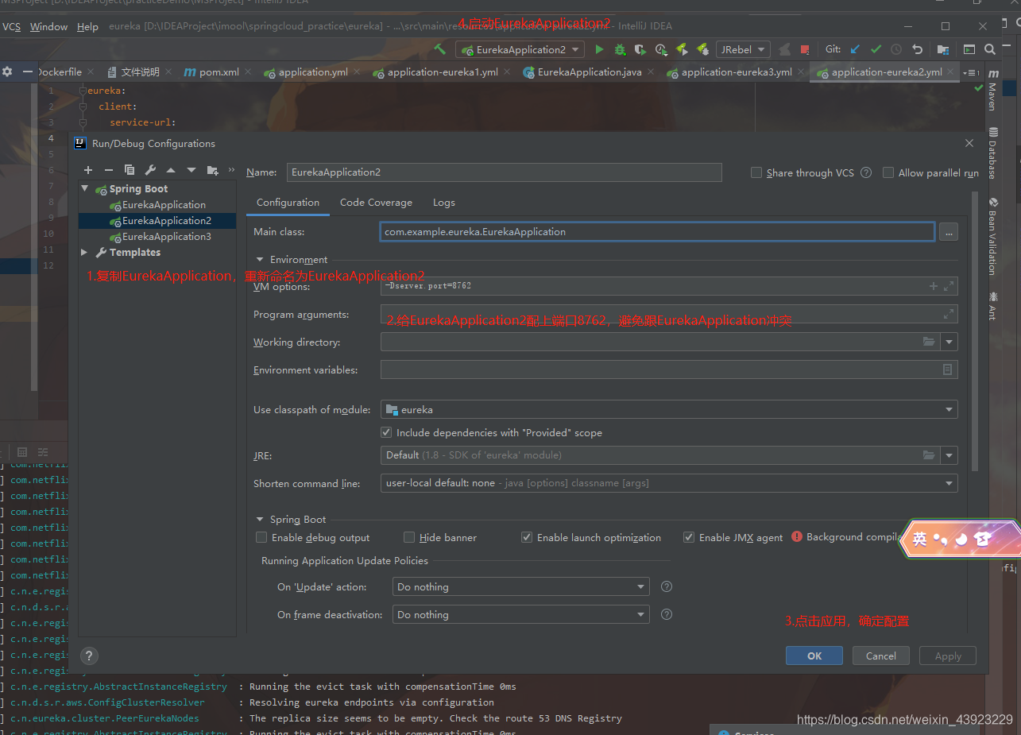Open On frame deactivation dropdown

point(521,614)
